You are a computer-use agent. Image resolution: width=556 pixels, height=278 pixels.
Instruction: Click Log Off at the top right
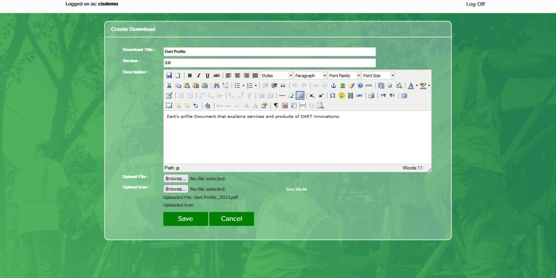click(474, 4)
